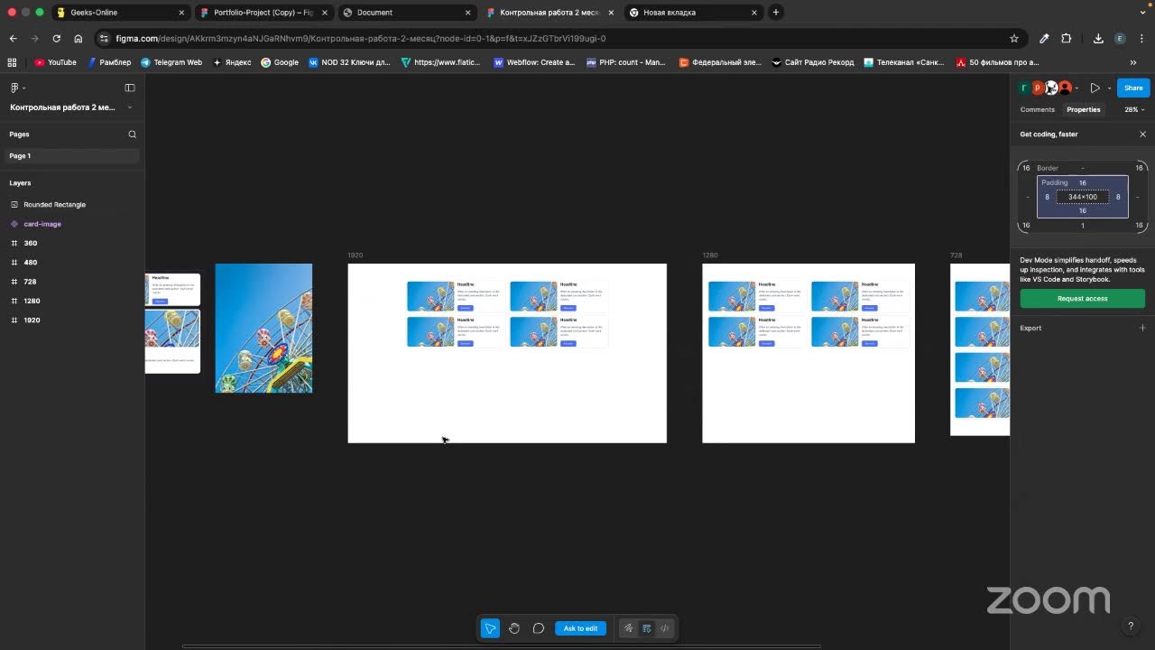
Task: Select the Move tool in bottom toolbar
Action: (x=490, y=628)
